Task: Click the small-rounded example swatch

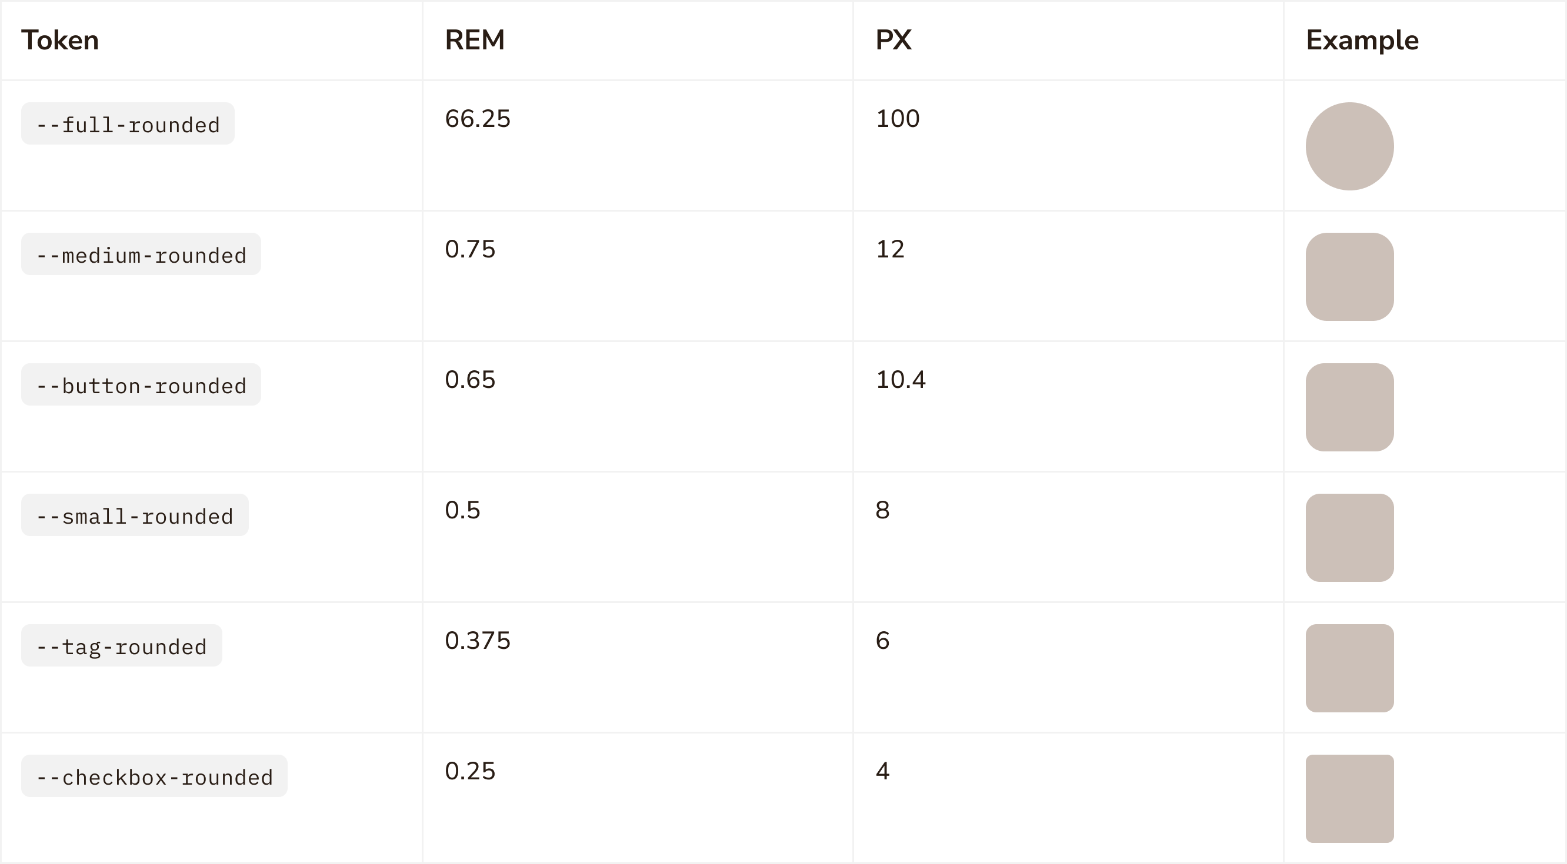Action: pos(1349,537)
